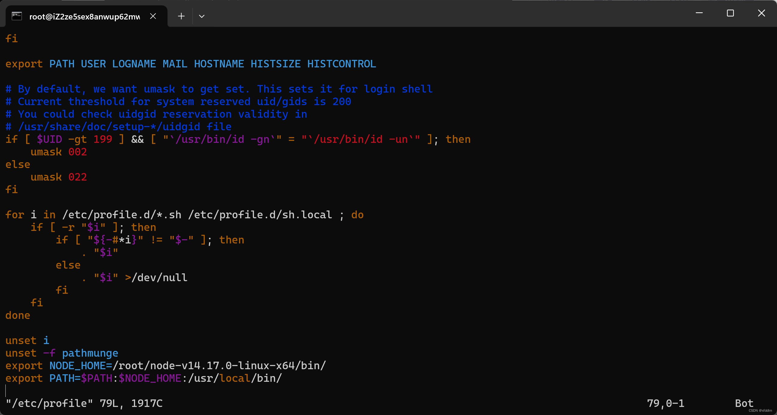777x415 pixels.
Task: Select the terminal tab title
Action: click(x=85, y=16)
